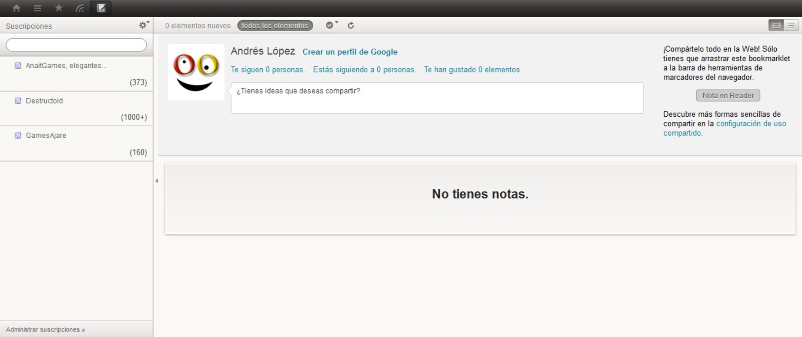802x337 pixels.
Task: Click the Andrés López name heading
Action: coord(263,51)
